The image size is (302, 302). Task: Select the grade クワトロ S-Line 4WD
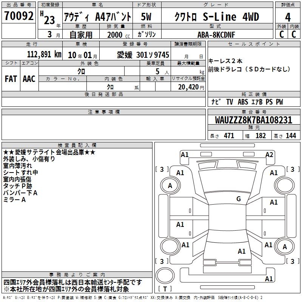(217, 17)
